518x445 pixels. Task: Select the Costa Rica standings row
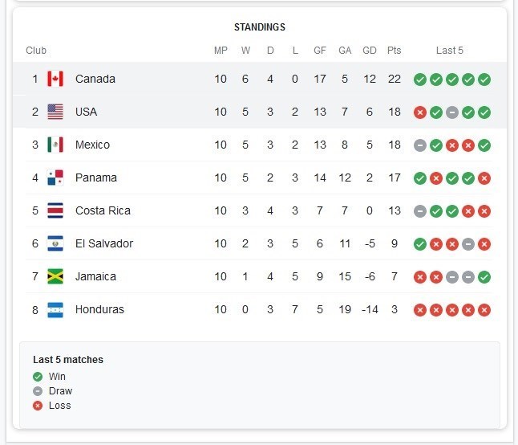coord(259,210)
